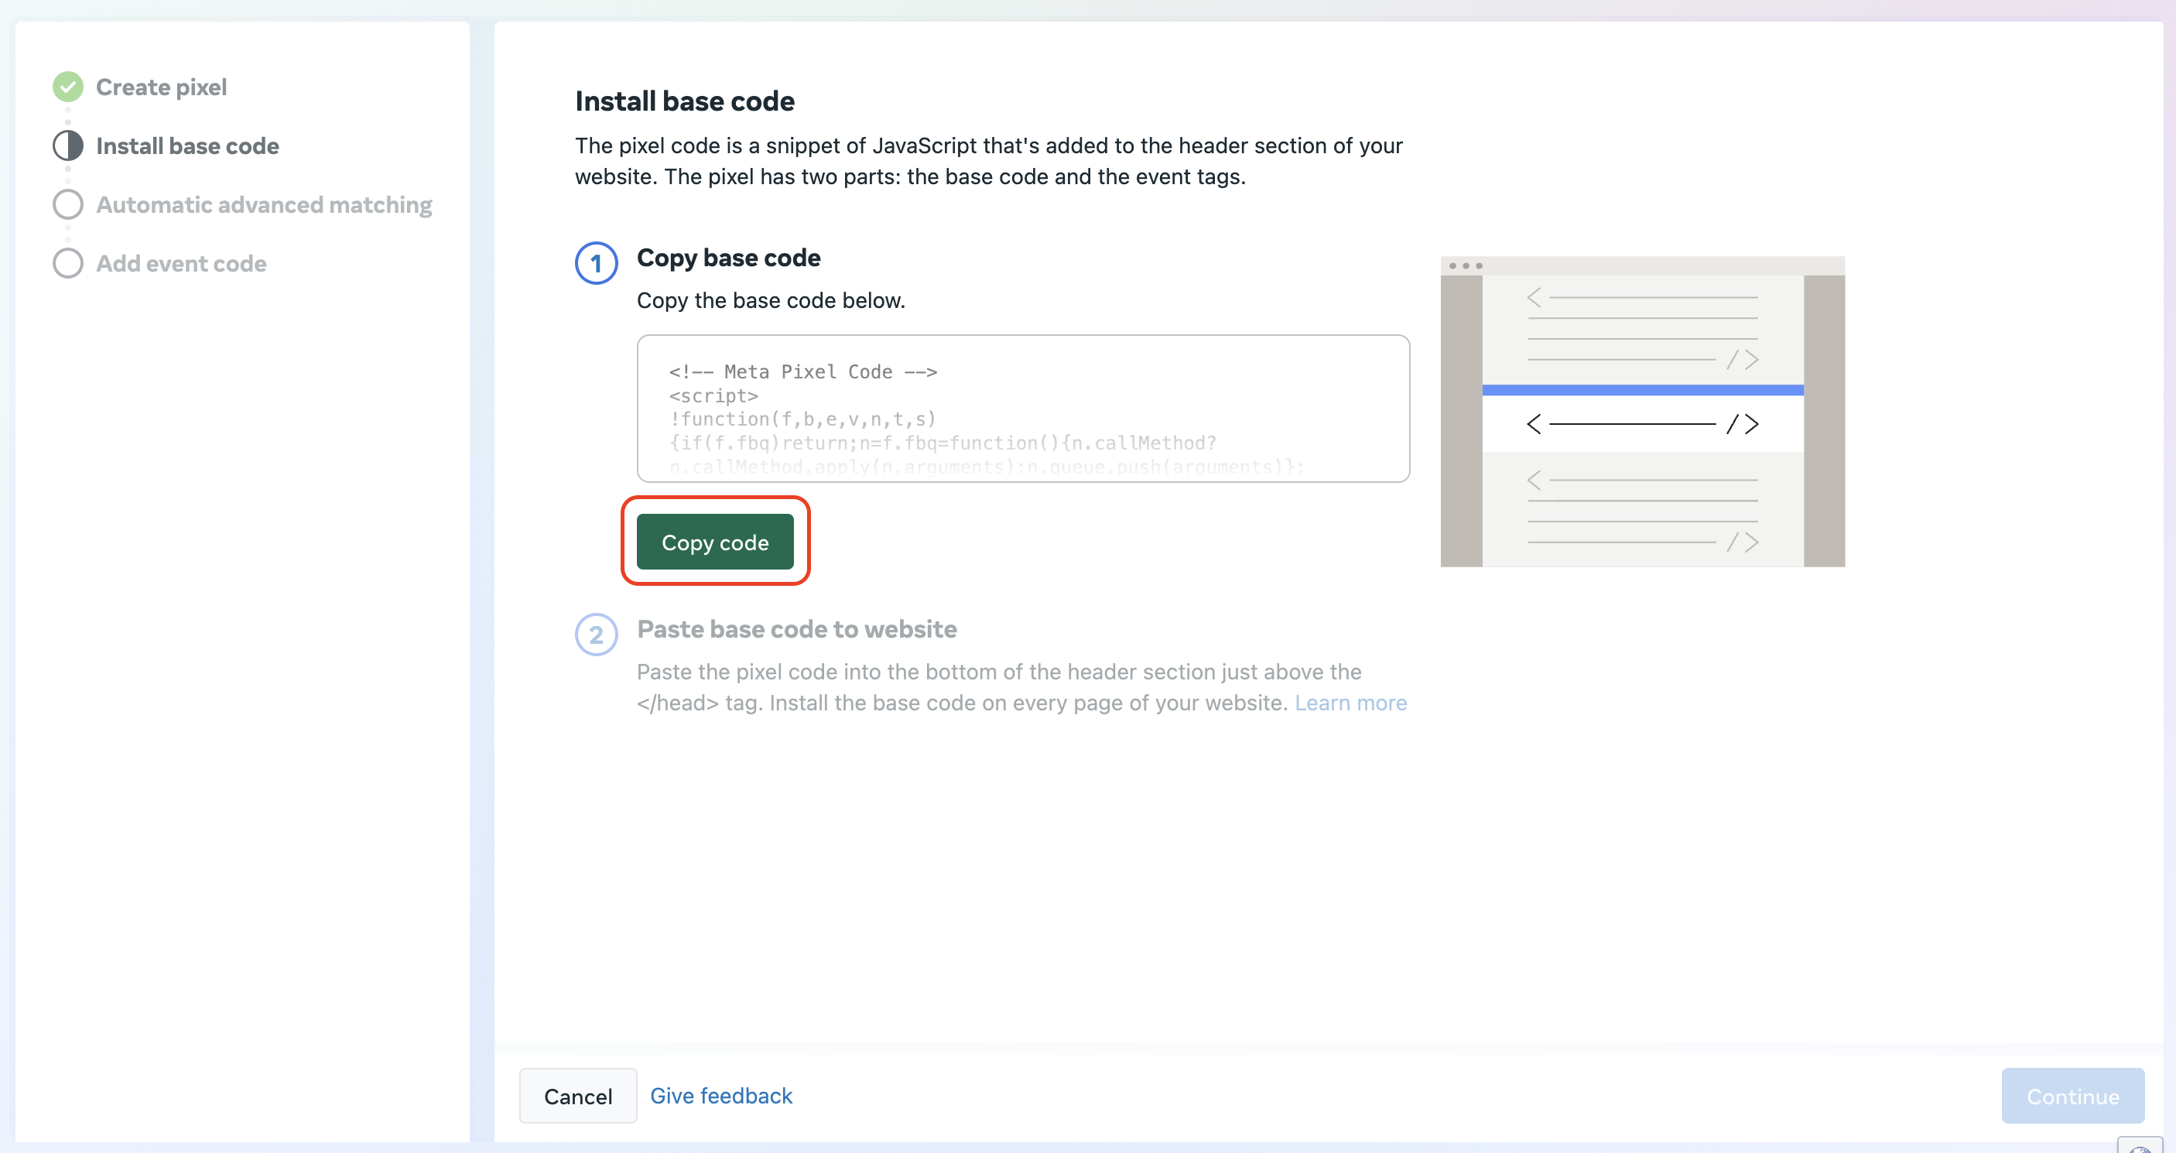
Task: Click the icon in the bottom-right corner
Action: pos(2141,1146)
